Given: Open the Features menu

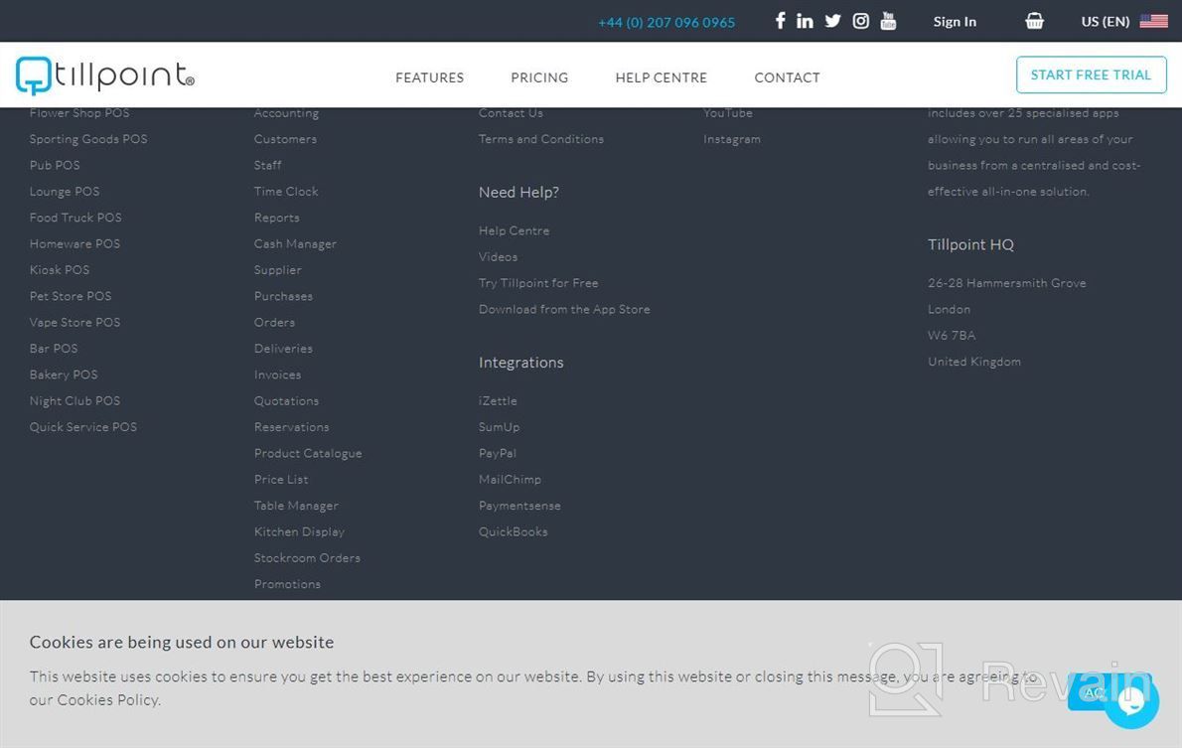Looking at the screenshot, I should coord(430,77).
